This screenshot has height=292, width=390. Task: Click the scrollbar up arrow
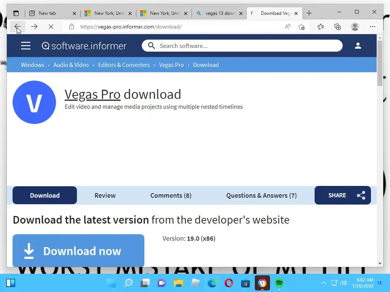click(x=380, y=38)
